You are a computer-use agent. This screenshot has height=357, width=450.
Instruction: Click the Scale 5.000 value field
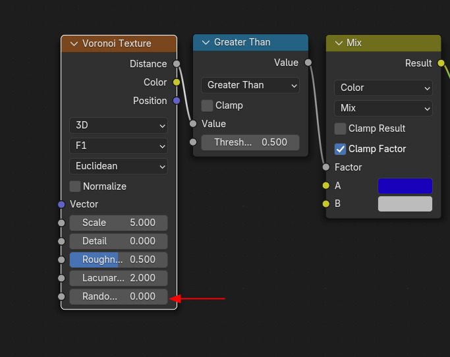pos(119,223)
